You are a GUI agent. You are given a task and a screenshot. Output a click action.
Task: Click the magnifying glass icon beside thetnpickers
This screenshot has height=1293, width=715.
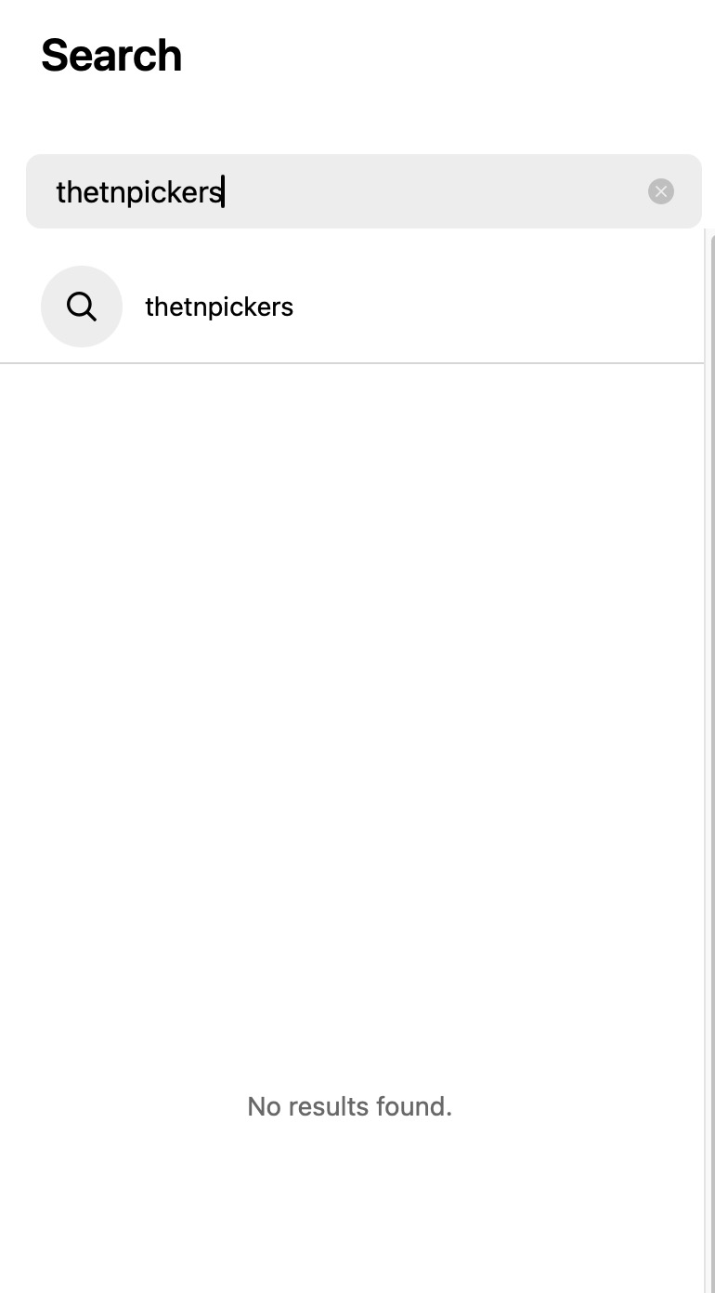point(82,307)
